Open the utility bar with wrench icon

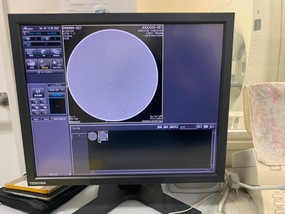(x=45, y=72)
